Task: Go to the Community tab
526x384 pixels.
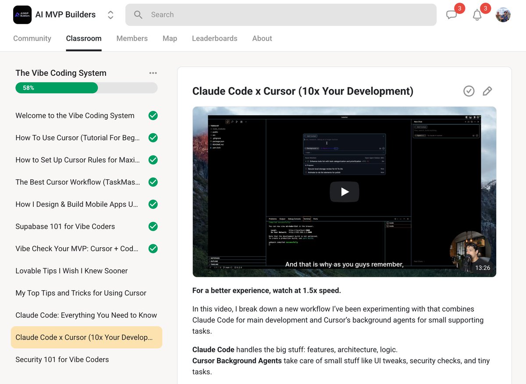Action: [x=32, y=39]
